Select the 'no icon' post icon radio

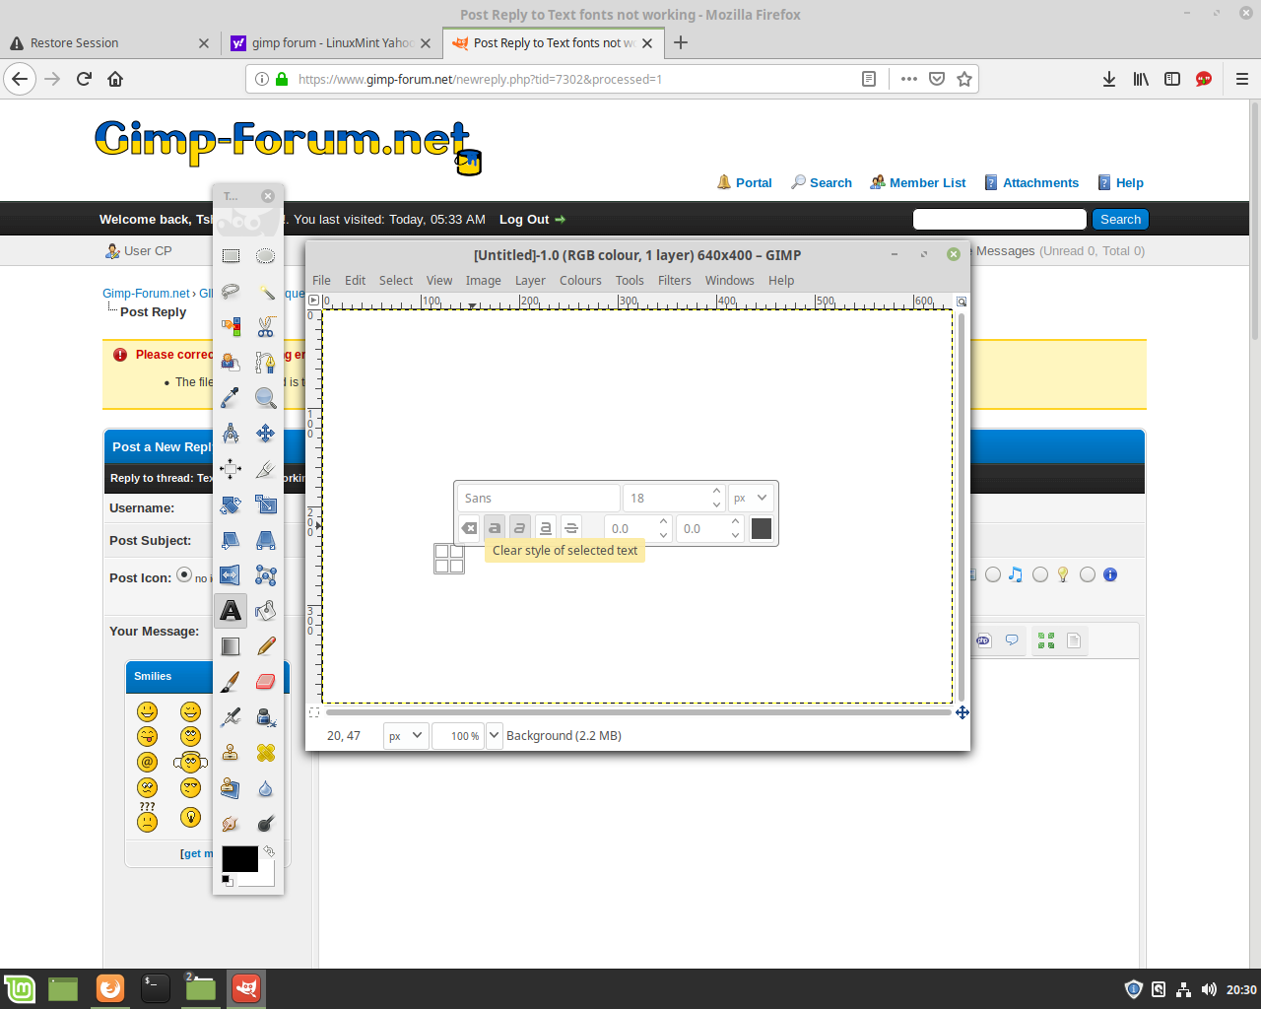coord(184,574)
